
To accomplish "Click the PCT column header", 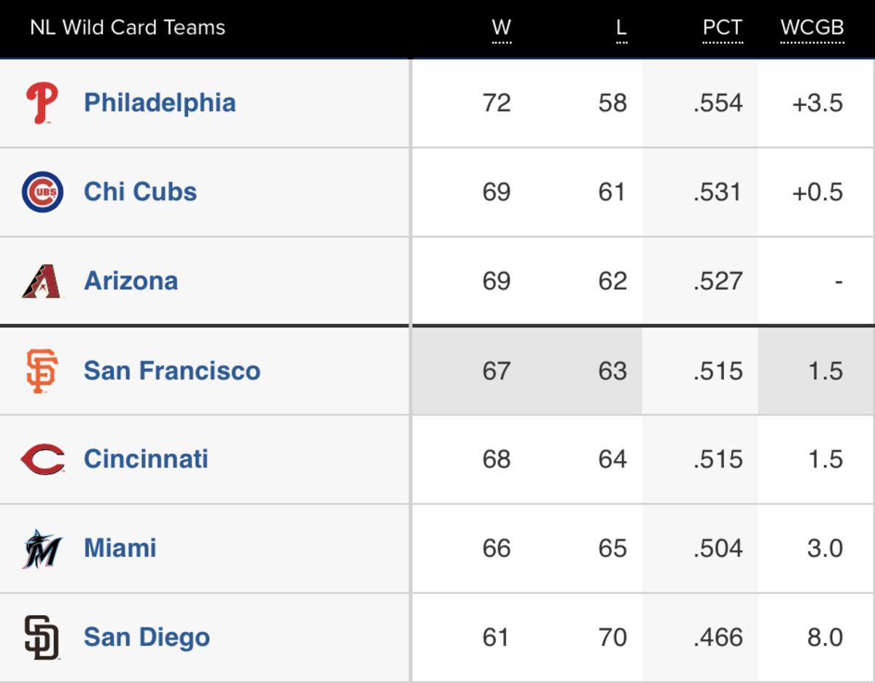I will [722, 28].
